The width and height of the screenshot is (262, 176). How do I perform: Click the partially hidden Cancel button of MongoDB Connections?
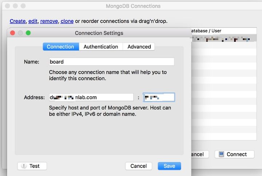point(200,154)
